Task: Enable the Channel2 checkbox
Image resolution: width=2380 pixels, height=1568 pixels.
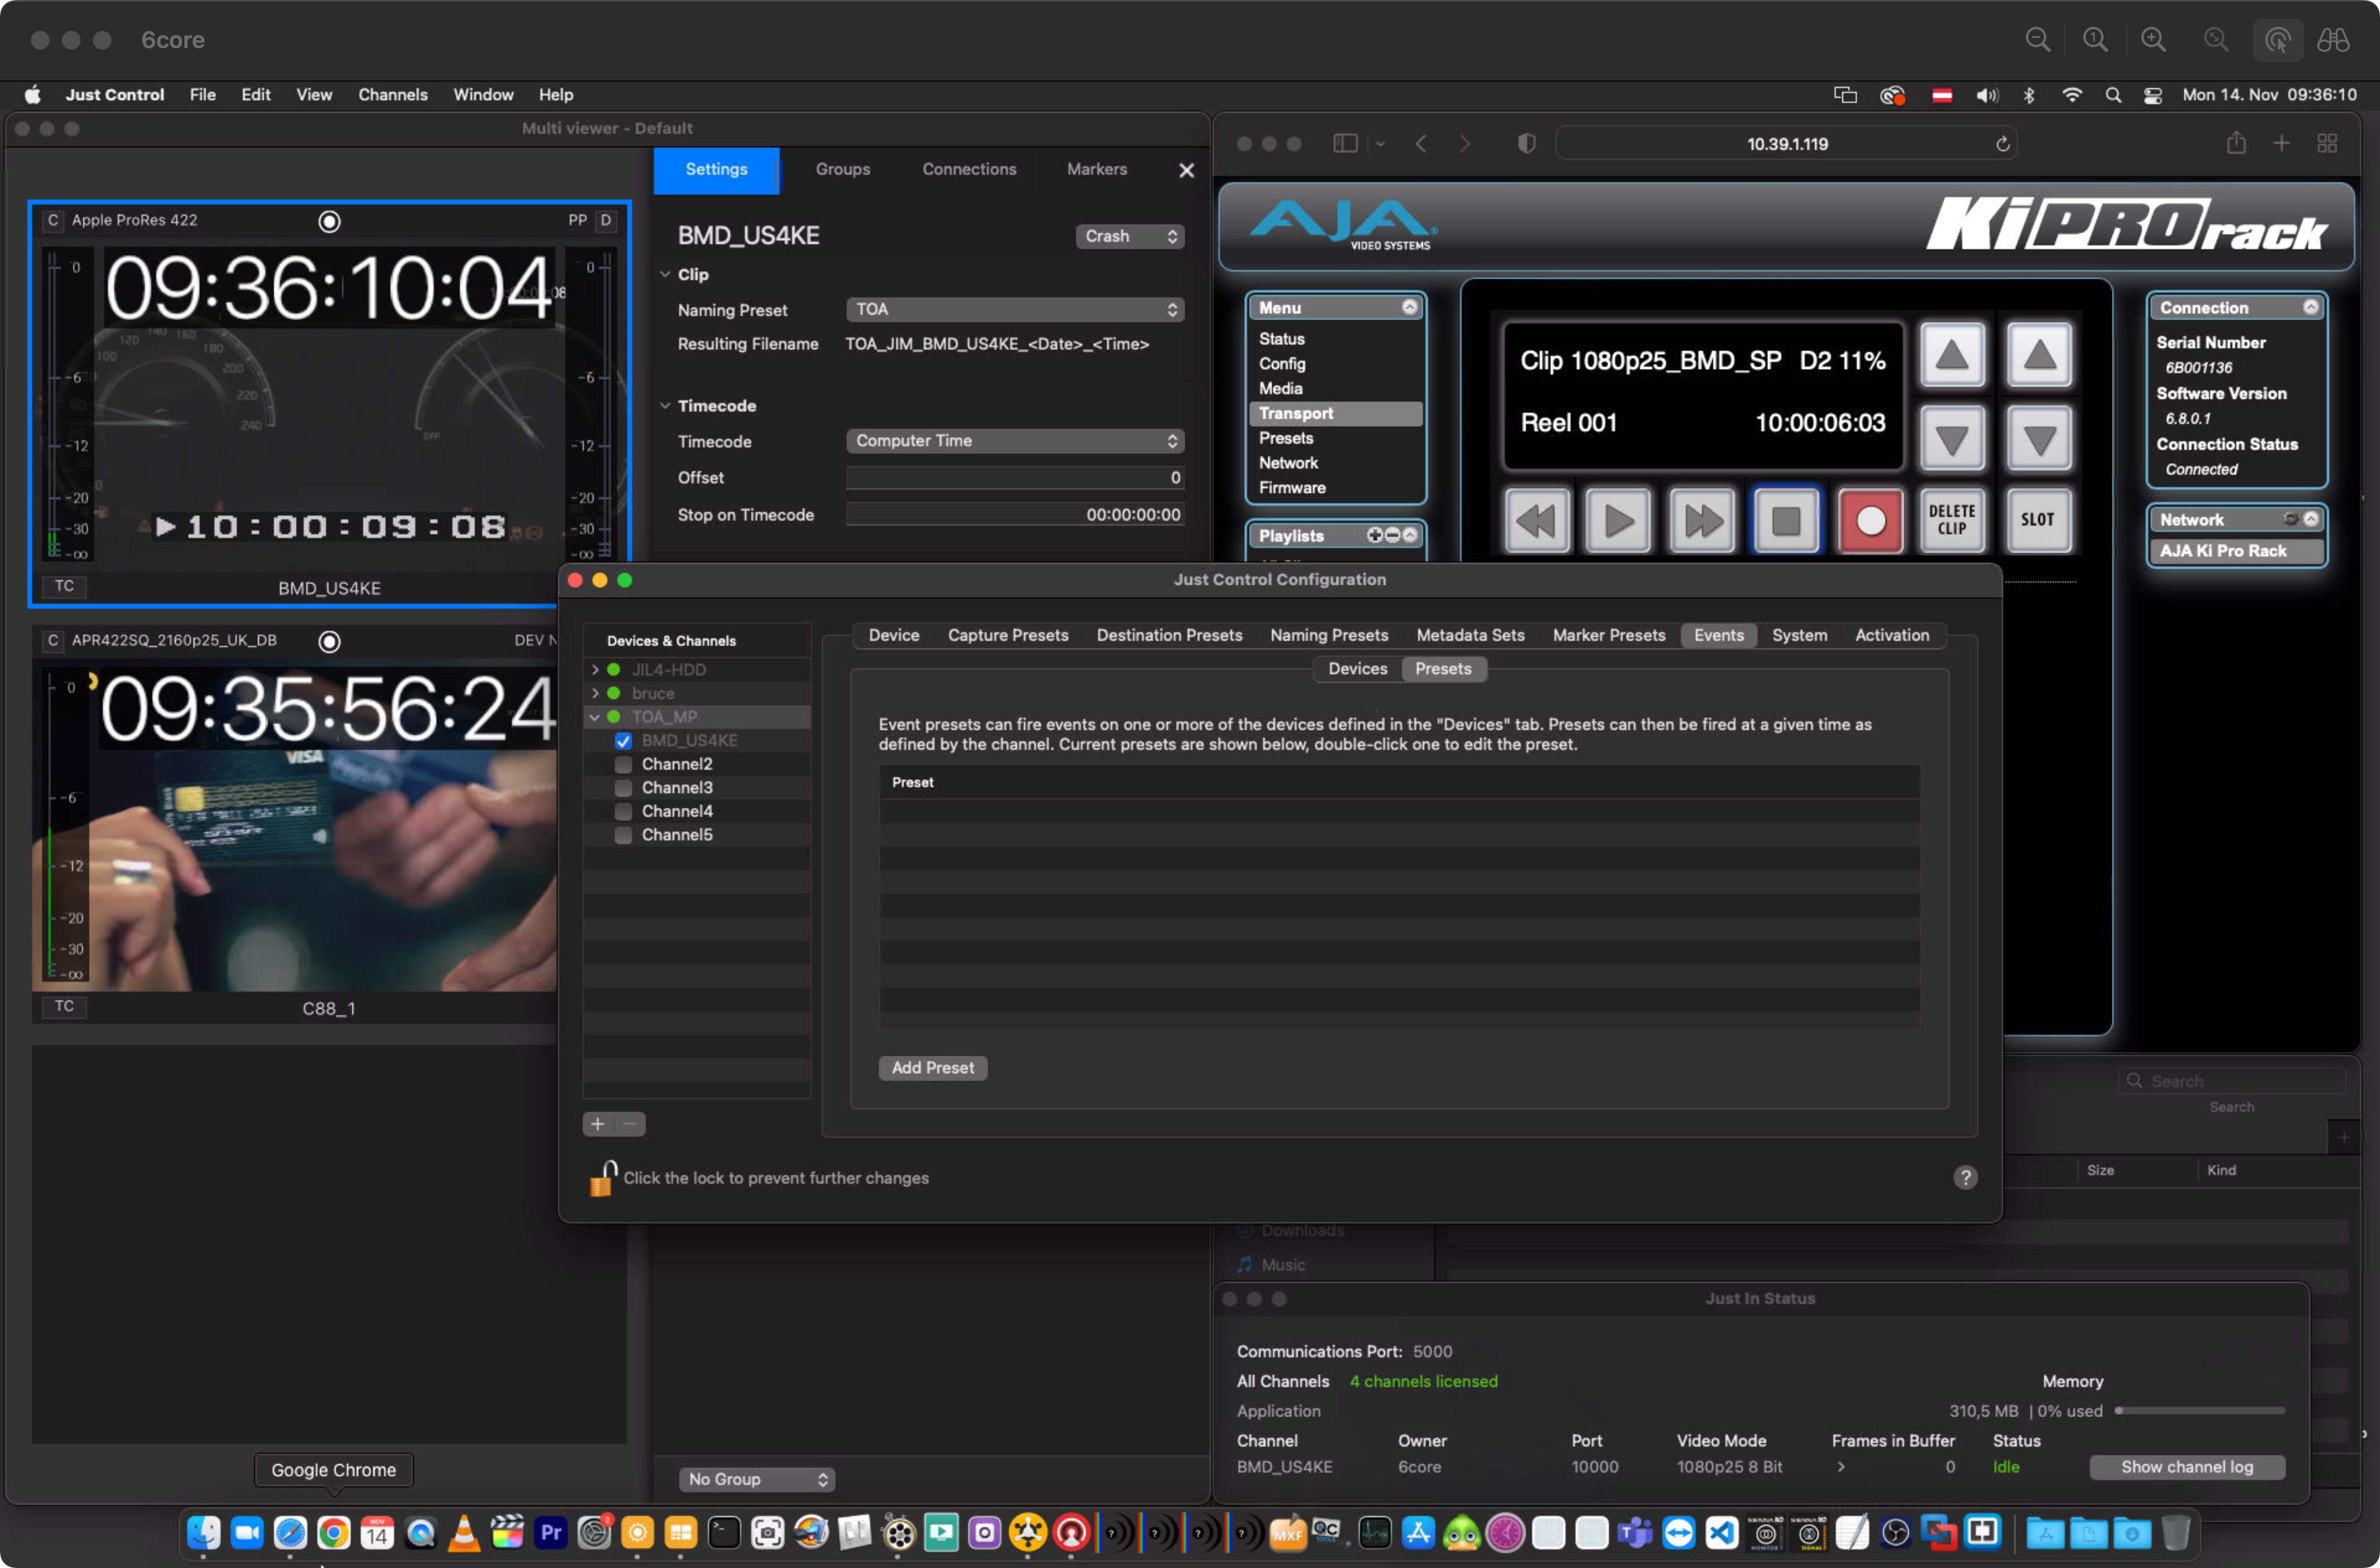Action: tap(623, 764)
